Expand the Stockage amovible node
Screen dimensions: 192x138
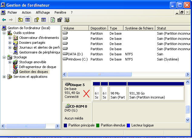click(10, 62)
